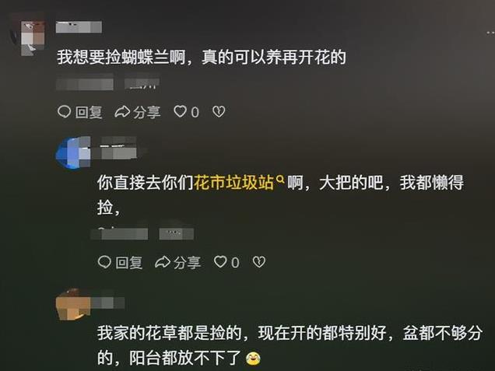Click first commenter's blurred username
Screen dimensions: 495x371
click(x=79, y=26)
